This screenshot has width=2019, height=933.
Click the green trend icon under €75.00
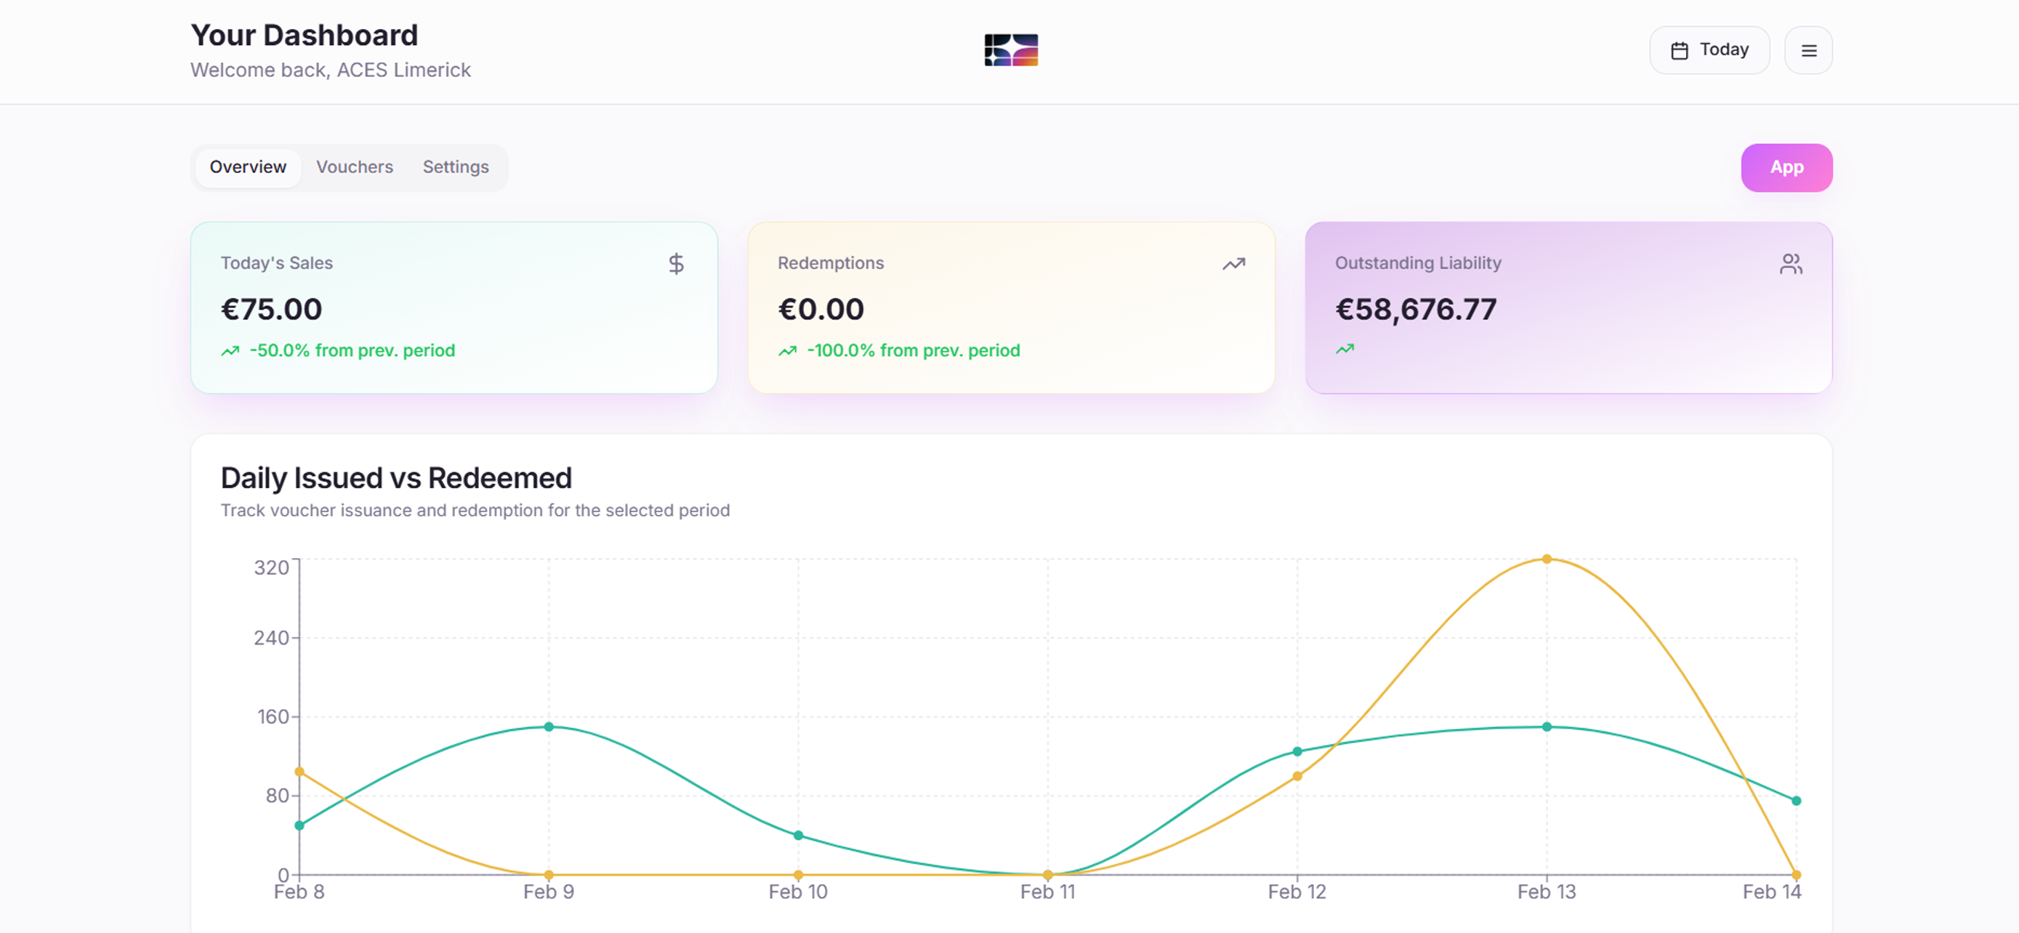point(230,351)
